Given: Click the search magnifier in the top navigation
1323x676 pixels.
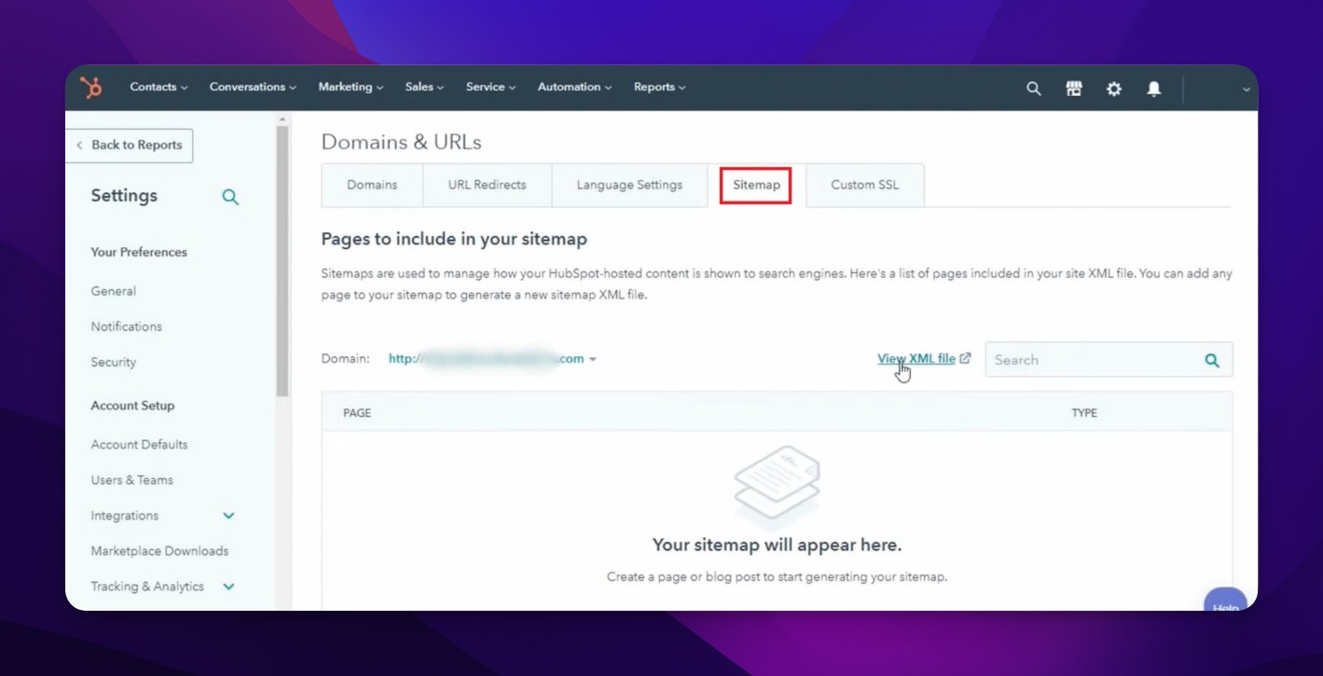Looking at the screenshot, I should (x=1033, y=88).
